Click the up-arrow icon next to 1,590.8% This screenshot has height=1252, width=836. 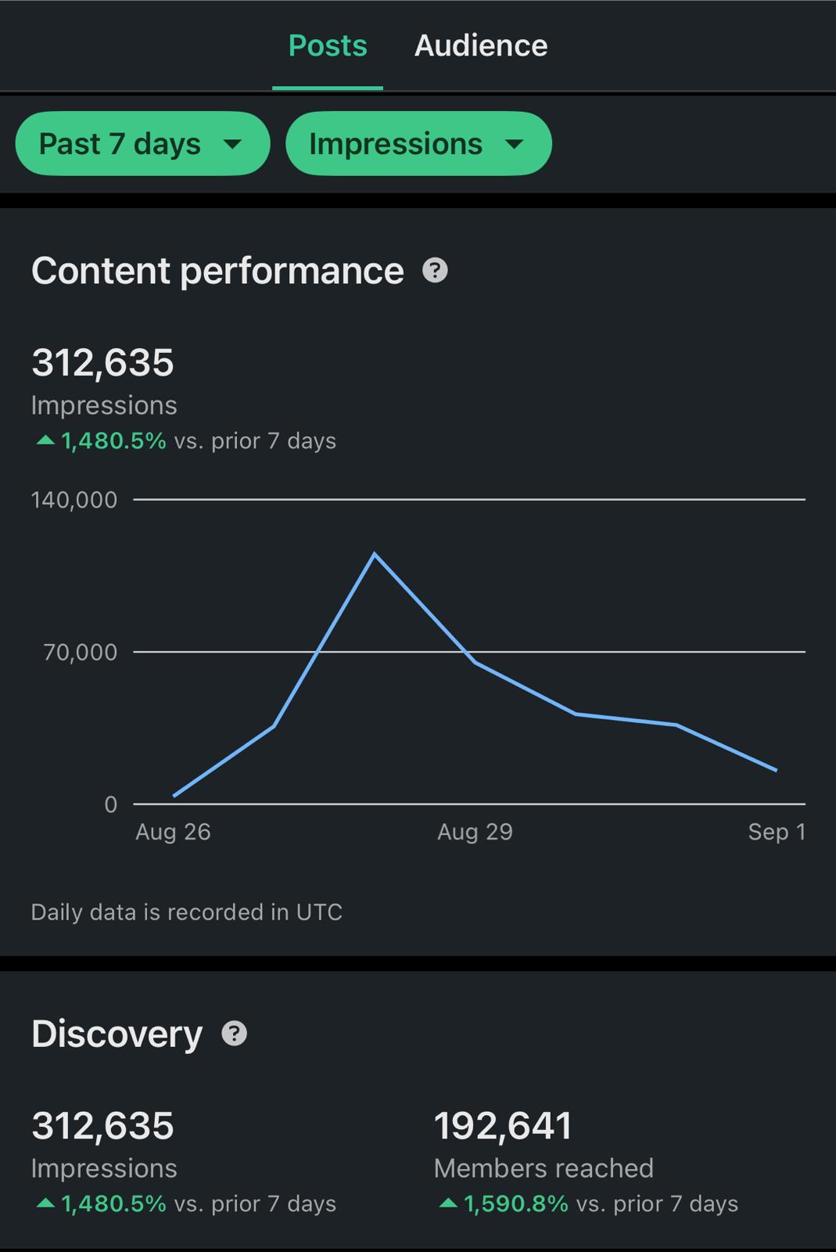click(x=448, y=1203)
